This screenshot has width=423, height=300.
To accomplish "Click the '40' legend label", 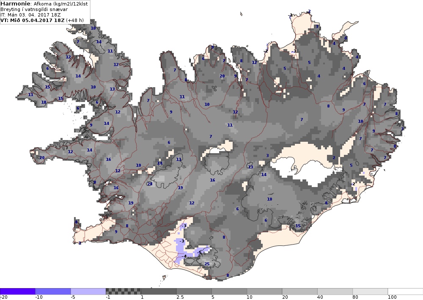I will (x=320, y=297).
